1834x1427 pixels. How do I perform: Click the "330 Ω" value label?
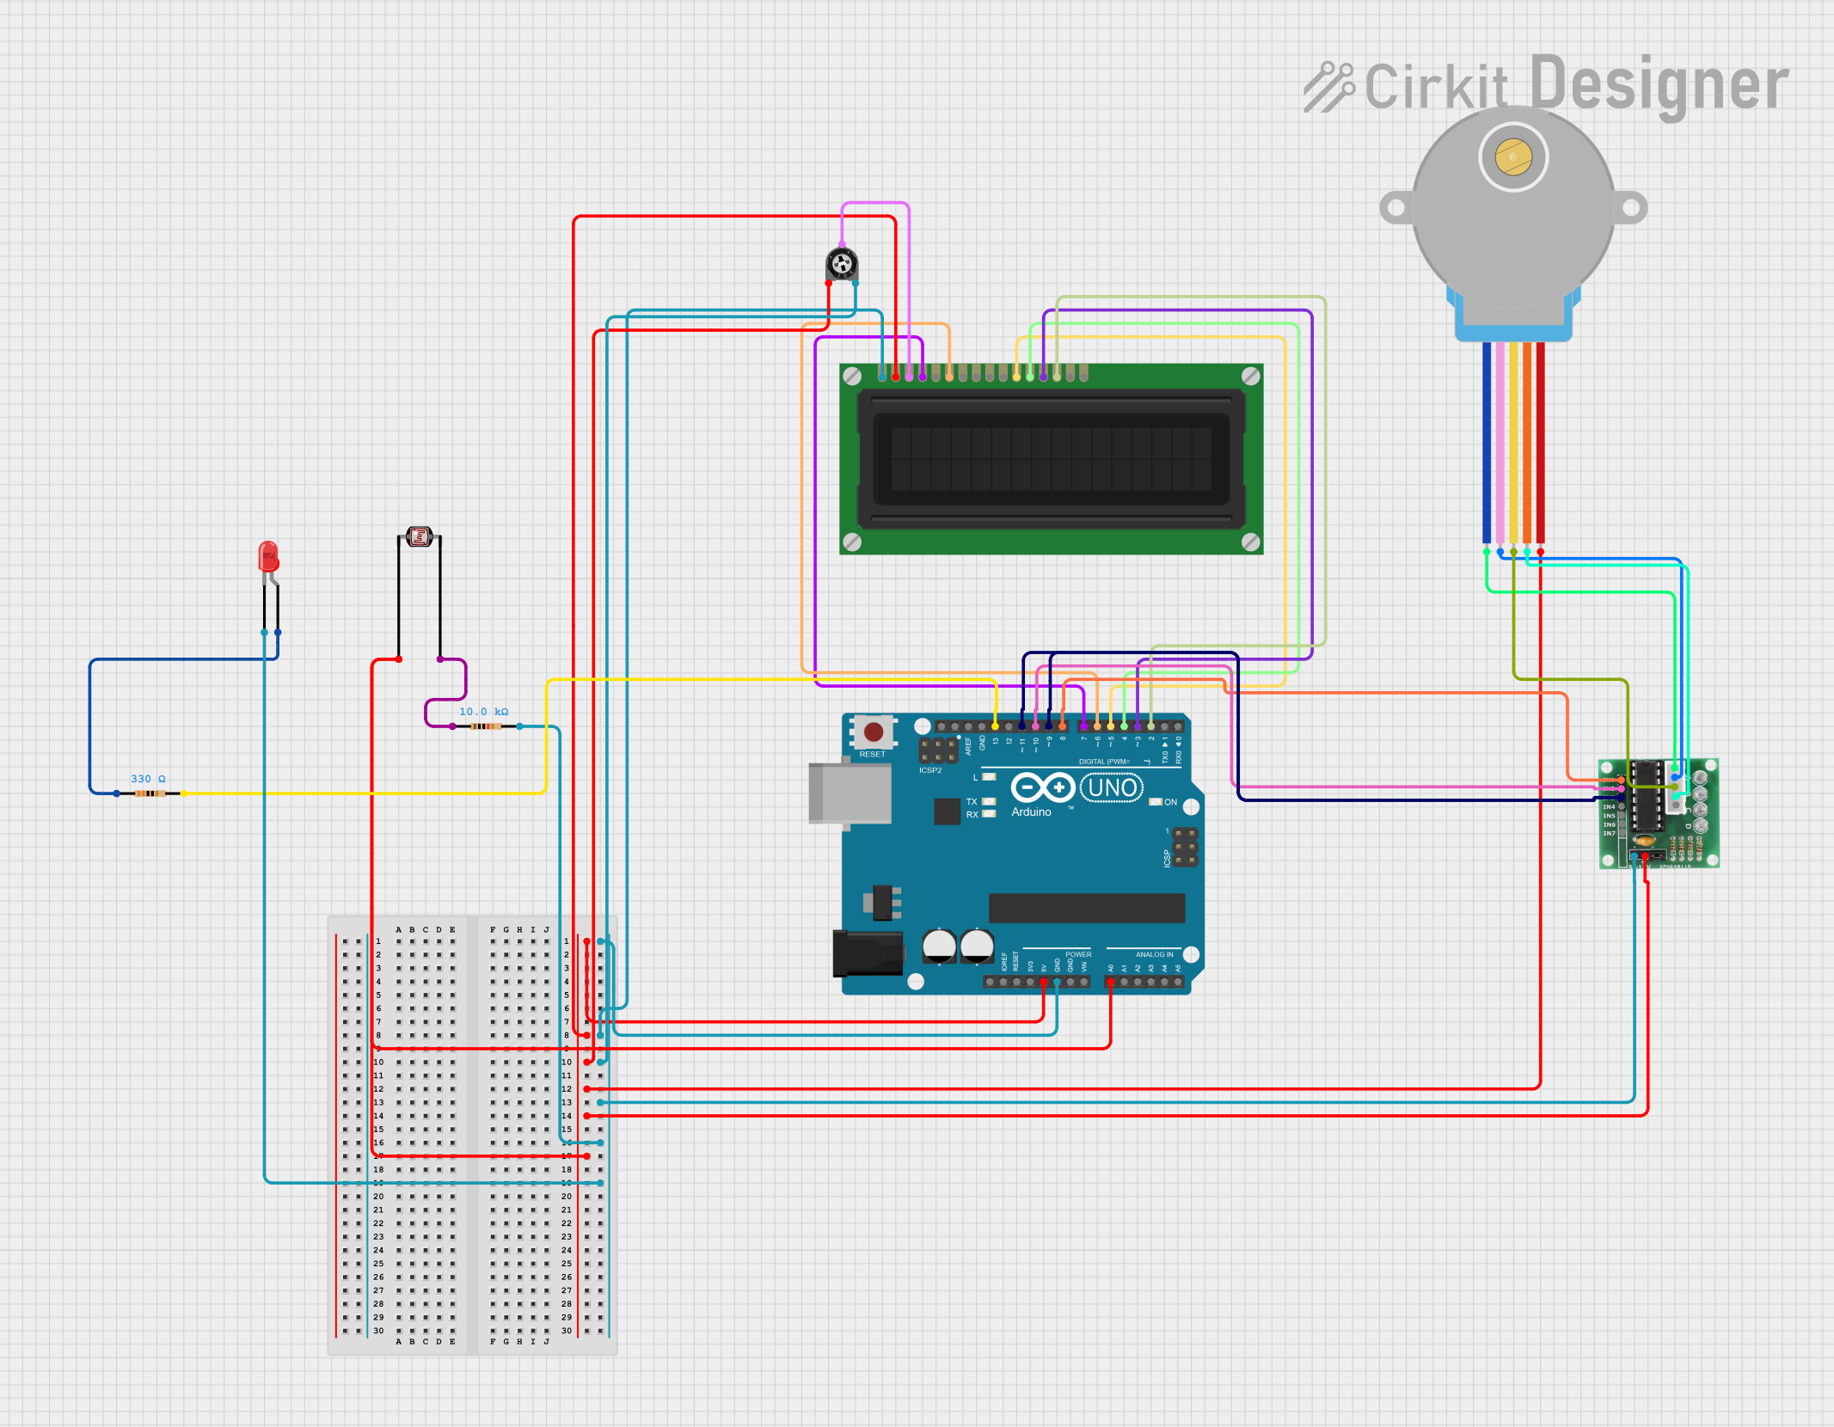click(148, 779)
